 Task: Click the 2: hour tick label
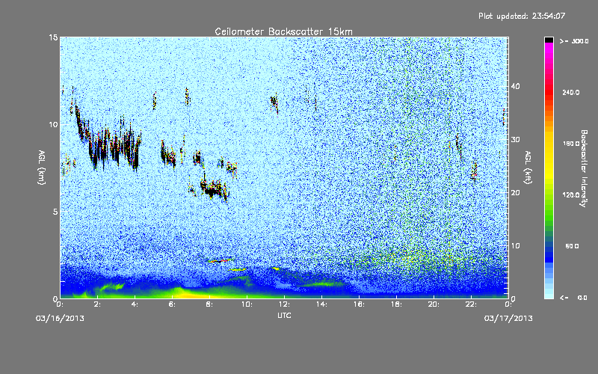[98, 304]
